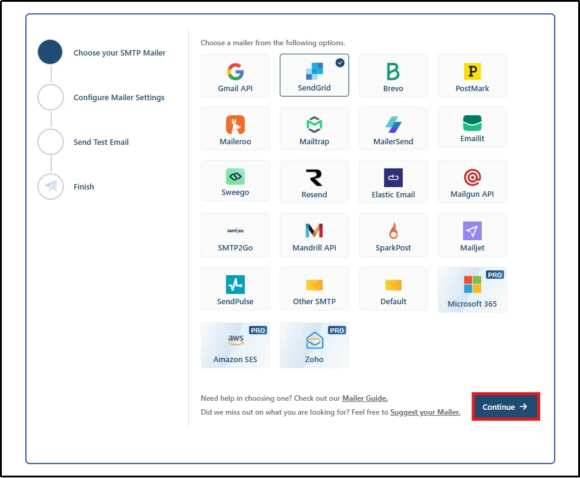This screenshot has height=478, width=580.
Task: Click the "Elastic Email" label text
Action: pyautogui.click(x=393, y=194)
